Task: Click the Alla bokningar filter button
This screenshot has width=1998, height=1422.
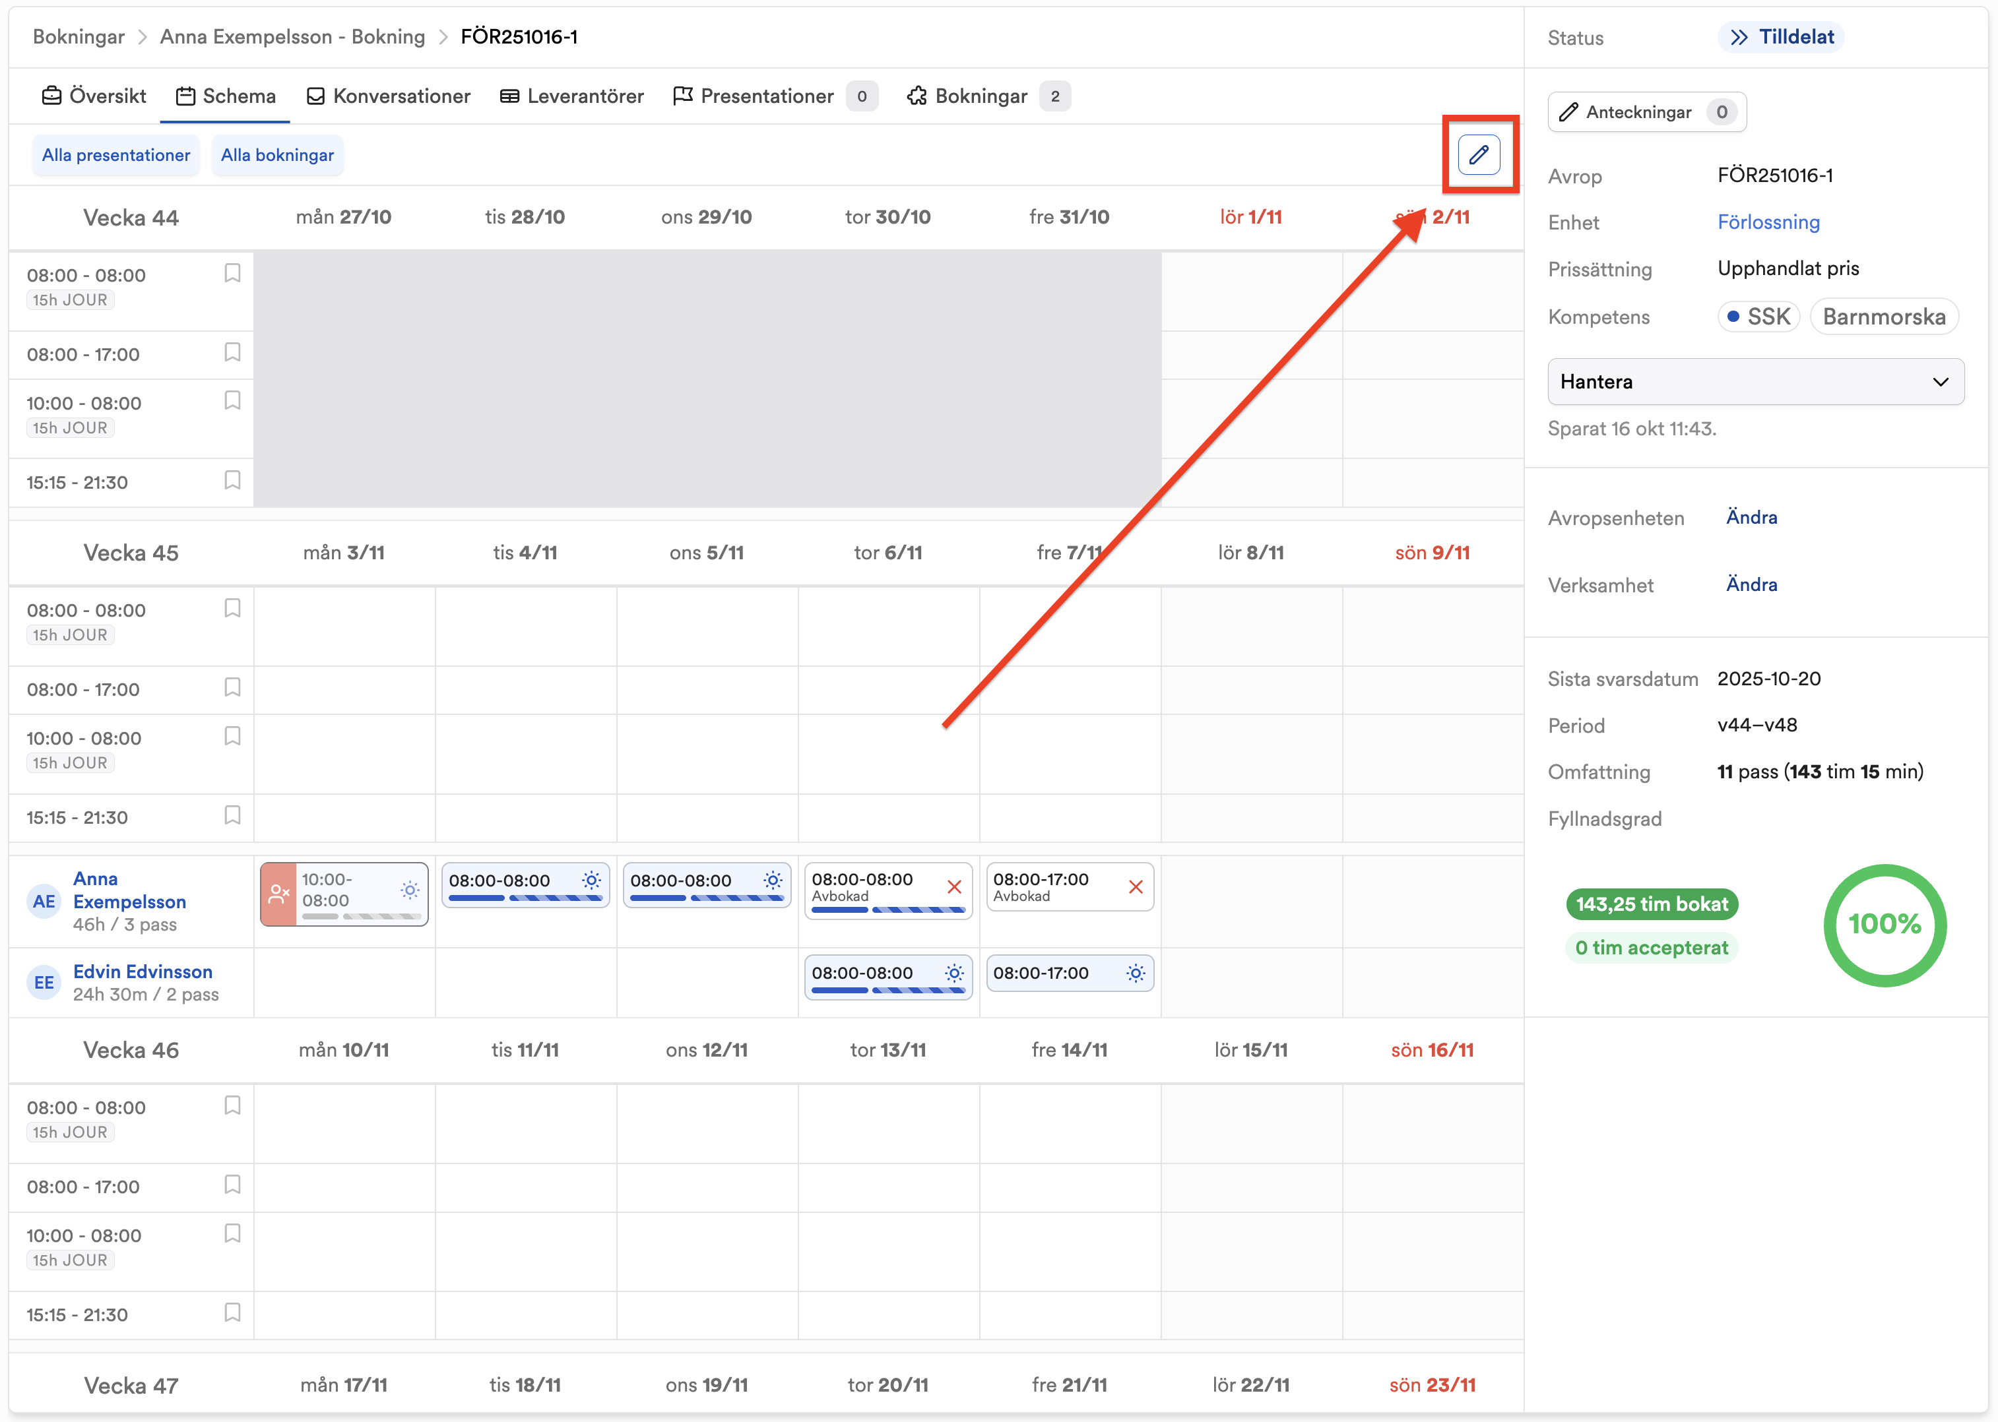Action: tap(276, 155)
